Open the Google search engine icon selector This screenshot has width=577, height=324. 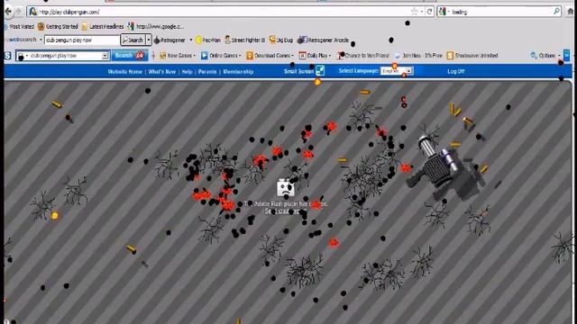tap(443, 12)
